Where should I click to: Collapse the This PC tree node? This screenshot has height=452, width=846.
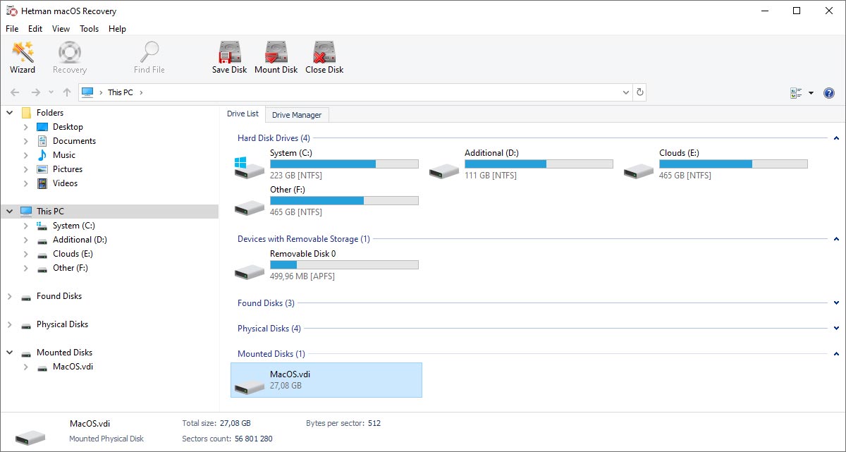click(x=10, y=212)
